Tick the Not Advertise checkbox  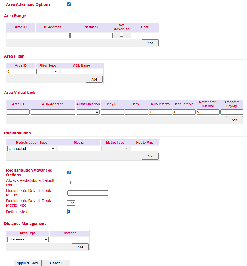coord(121,35)
